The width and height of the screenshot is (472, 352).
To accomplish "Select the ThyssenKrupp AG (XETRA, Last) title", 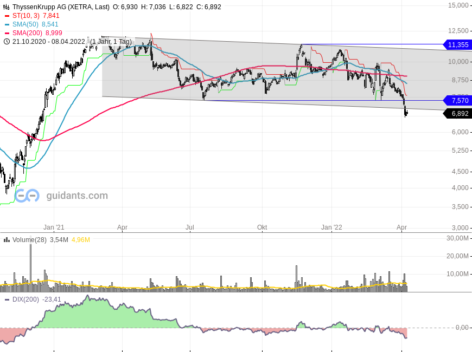I will (x=61, y=7).
